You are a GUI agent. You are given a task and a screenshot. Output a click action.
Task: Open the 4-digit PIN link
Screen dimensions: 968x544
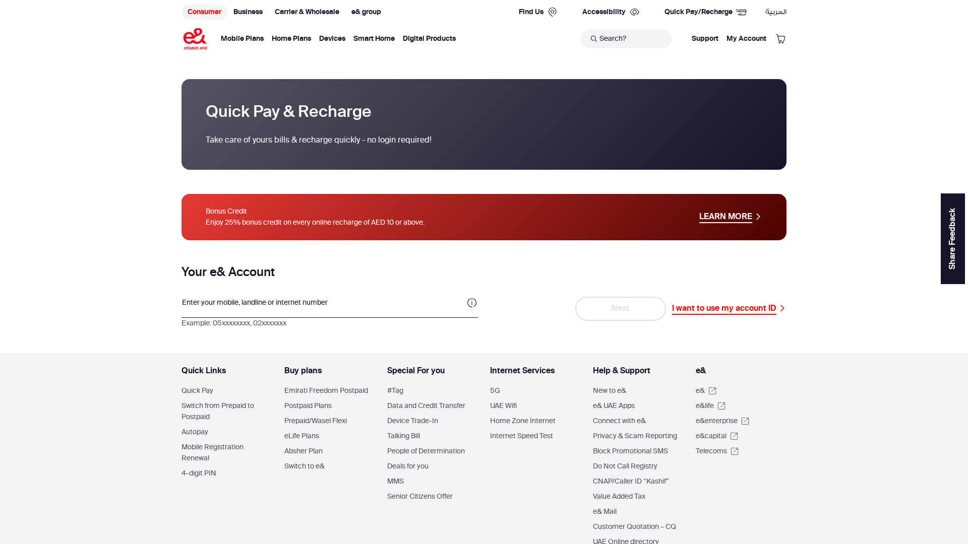pos(199,473)
